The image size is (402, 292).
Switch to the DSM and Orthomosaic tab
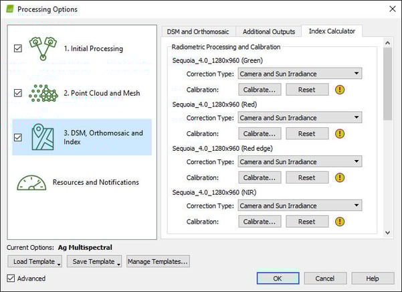(197, 31)
